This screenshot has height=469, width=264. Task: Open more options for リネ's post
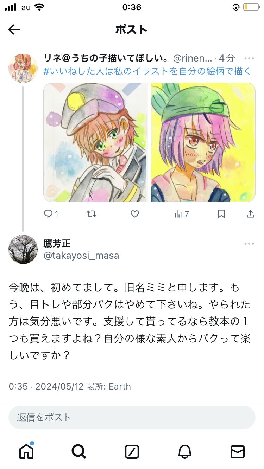249,58
